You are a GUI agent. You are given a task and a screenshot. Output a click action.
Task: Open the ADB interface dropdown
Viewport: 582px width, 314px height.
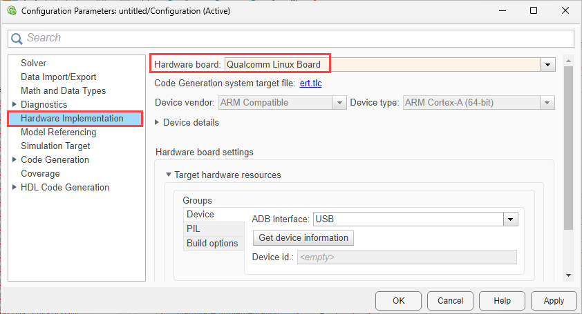[x=510, y=219]
